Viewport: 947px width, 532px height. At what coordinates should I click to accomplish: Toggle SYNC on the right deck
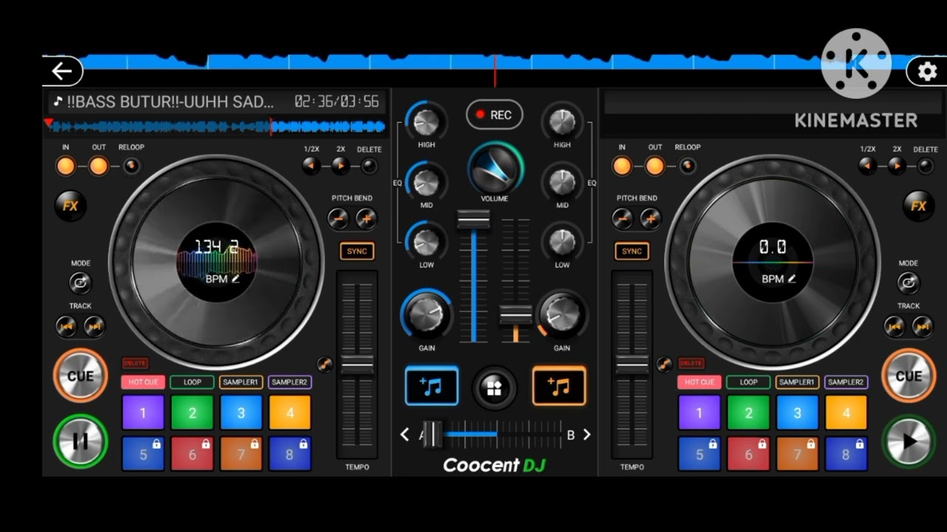click(x=632, y=251)
